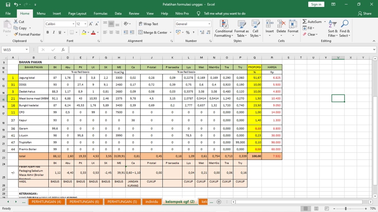Toggle Bold formatting
Screen dimensions: 378x212
point(48,33)
